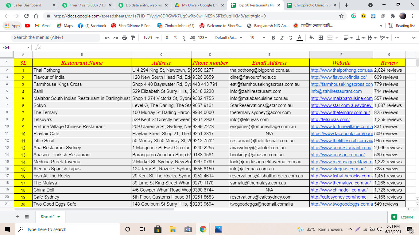Click the Explore button
This screenshot has height=235, width=419.
(403, 217)
